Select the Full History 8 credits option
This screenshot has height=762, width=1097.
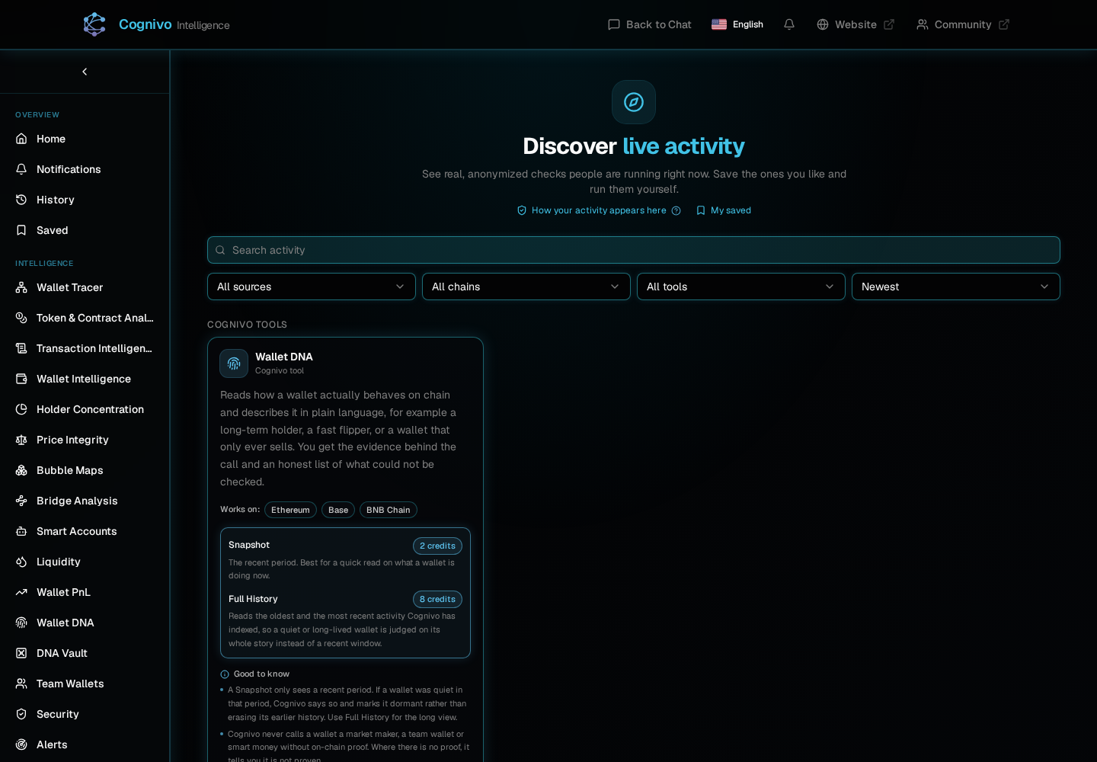[x=345, y=620]
